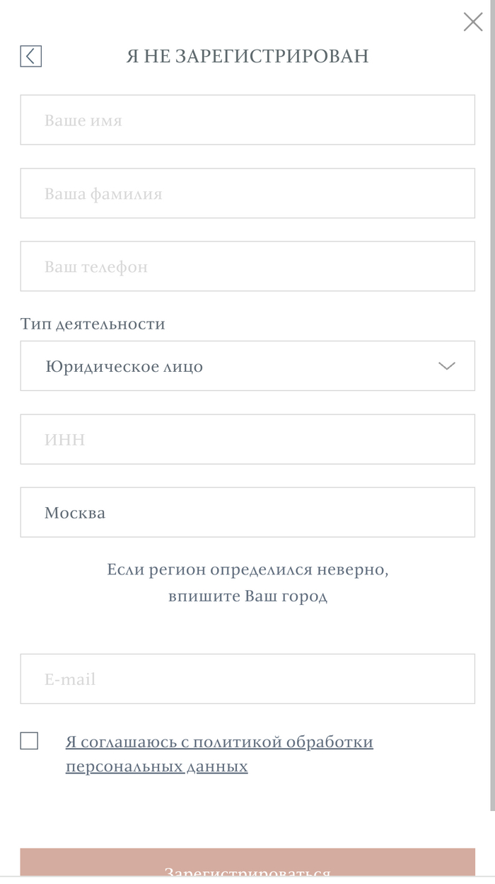Click the 'Ваше имя' placeholder text
Image resolution: width=495 pixels, height=884 pixels.
point(83,120)
